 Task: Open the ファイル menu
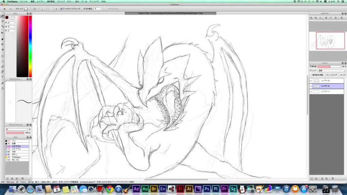24,1
